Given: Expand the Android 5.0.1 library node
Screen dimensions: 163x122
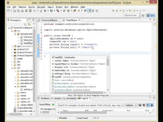Looking at the screenshot, I should [x=12, y=49].
